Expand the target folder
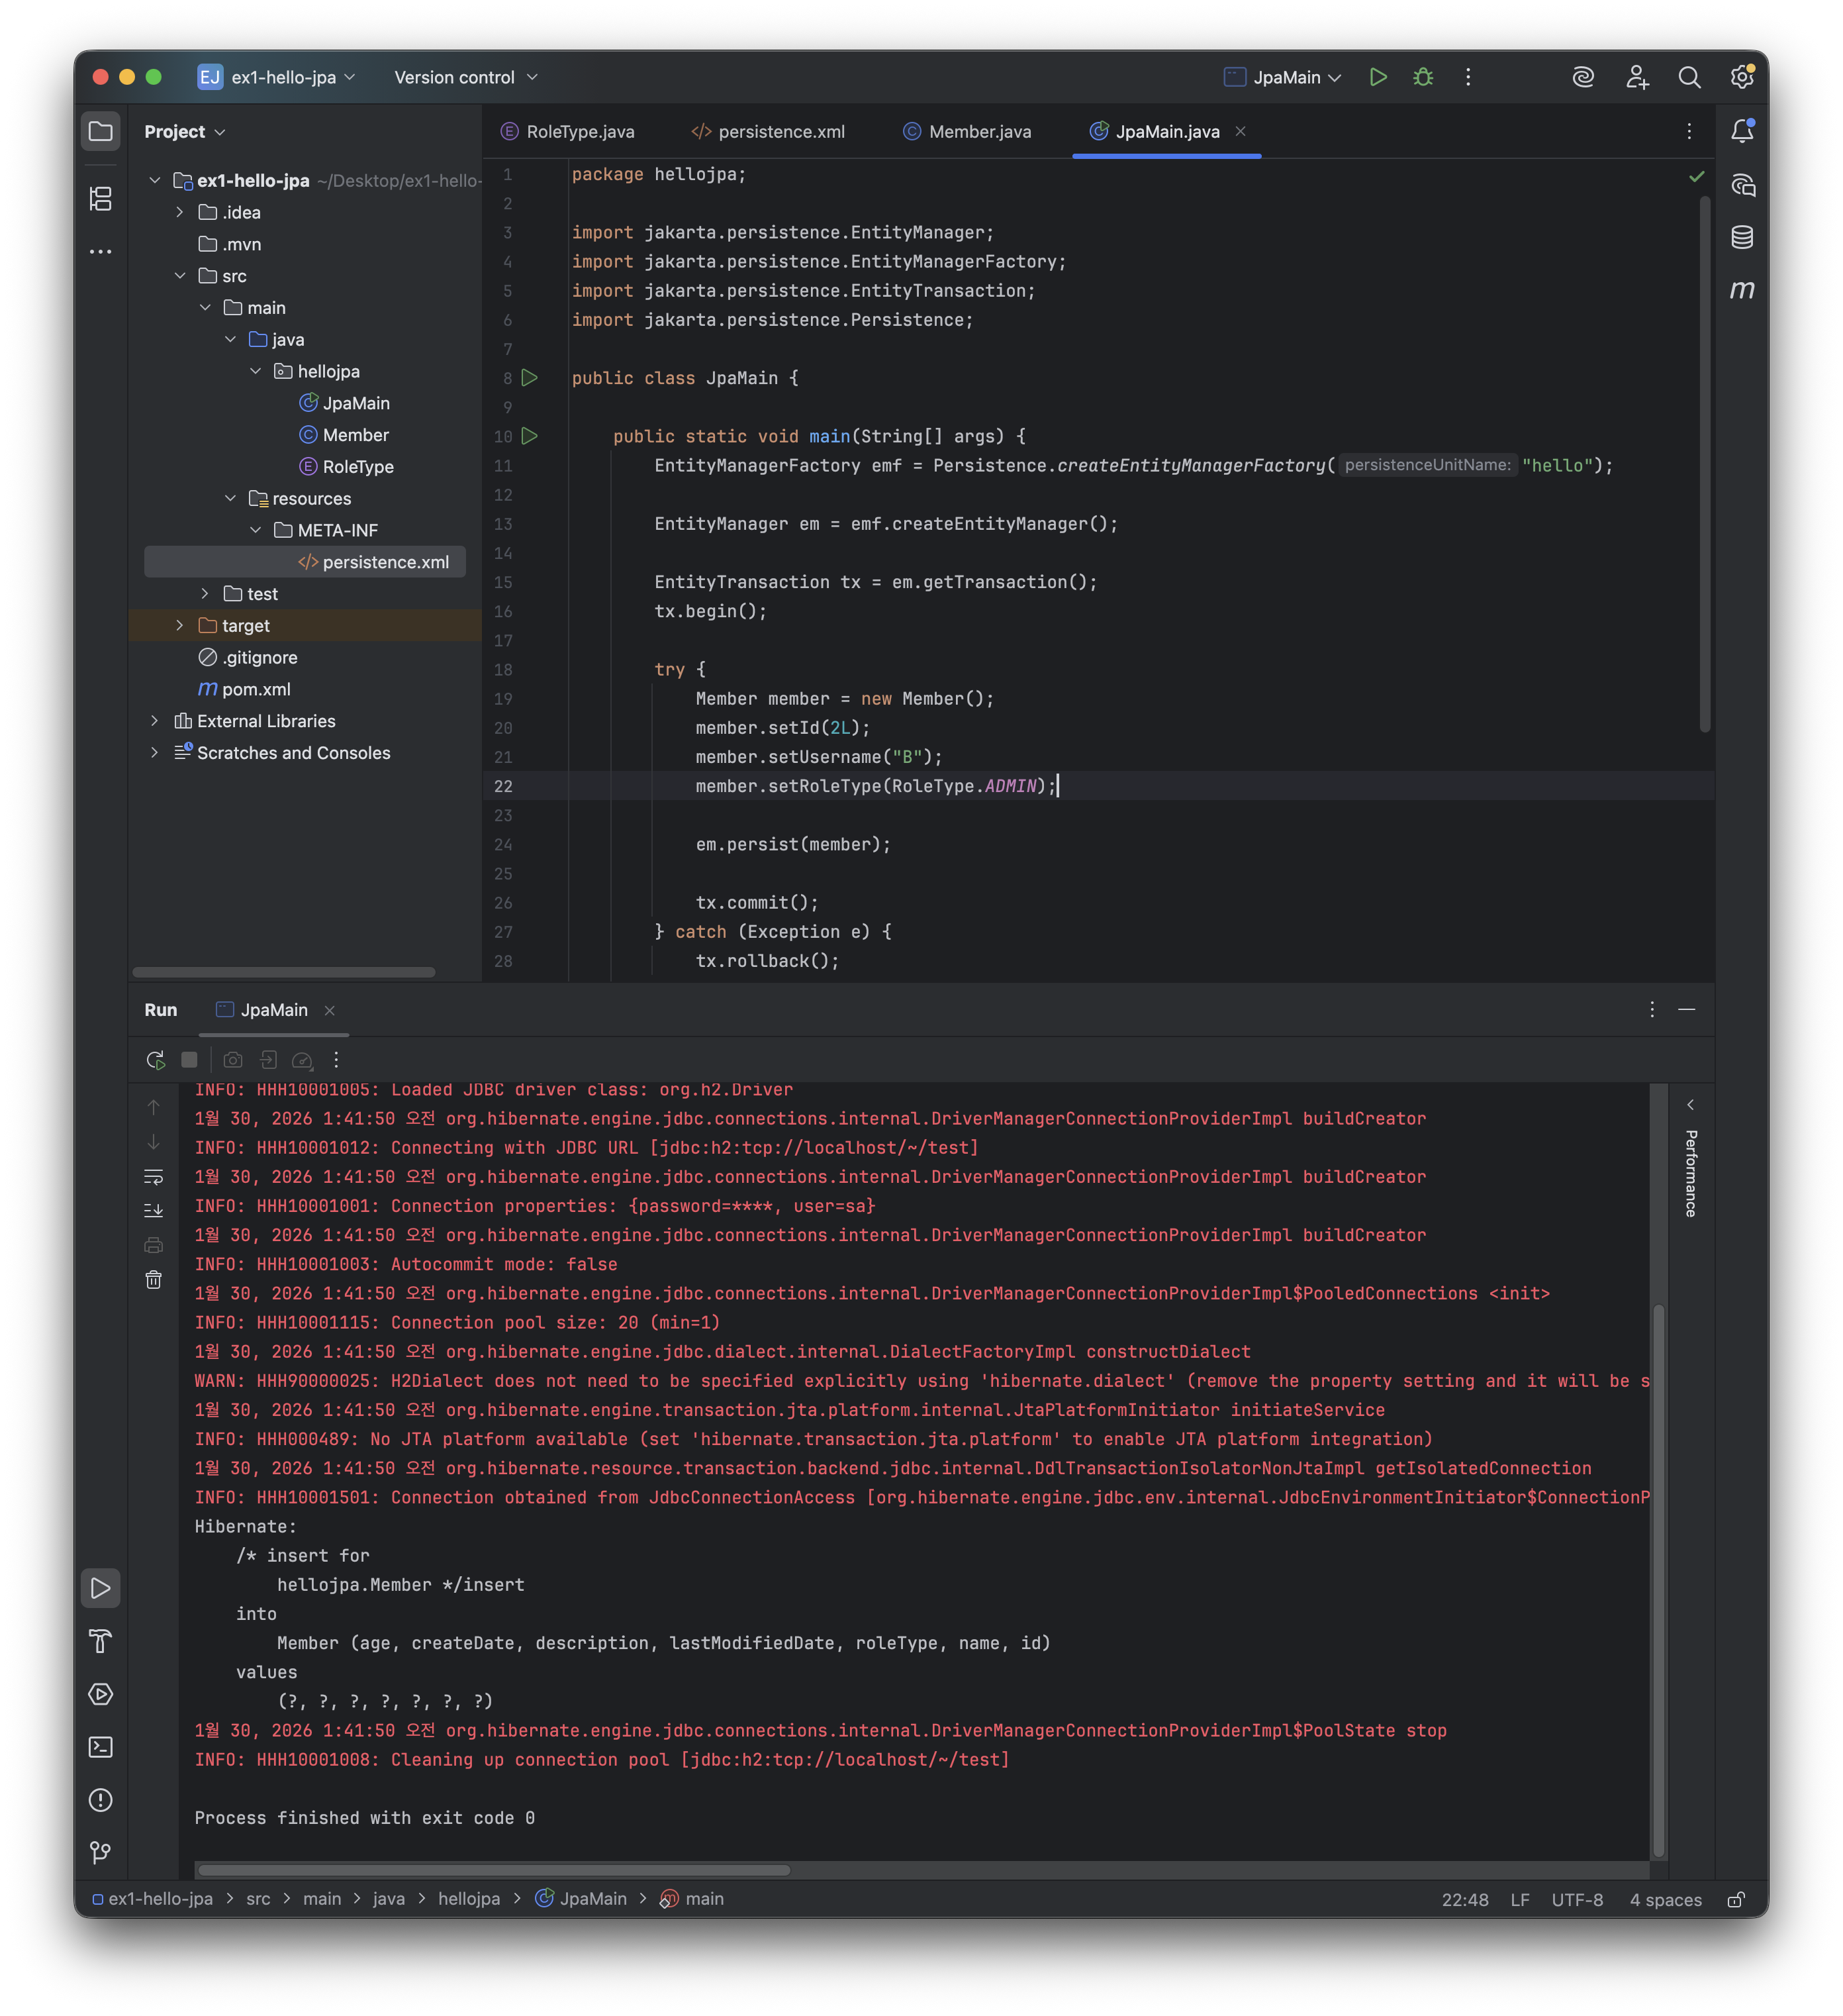The image size is (1843, 2016). tap(180, 626)
